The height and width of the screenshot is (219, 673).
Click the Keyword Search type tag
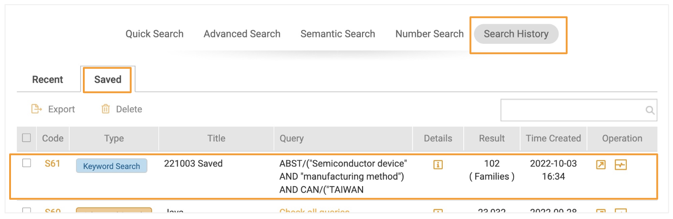(x=111, y=166)
